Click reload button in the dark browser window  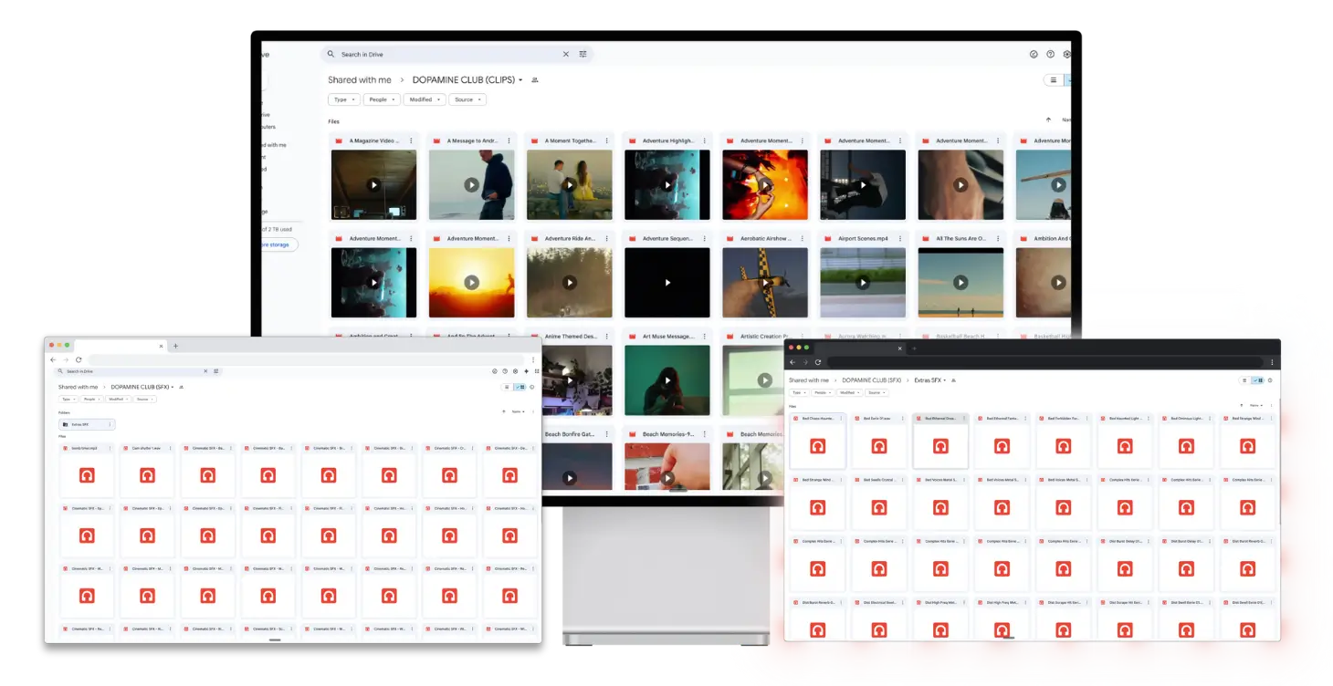(818, 362)
